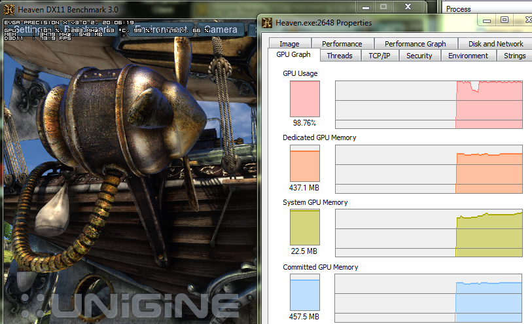Viewport: 532px width, 324px height.
Task: Switch to the Performance tab
Action: pos(342,44)
